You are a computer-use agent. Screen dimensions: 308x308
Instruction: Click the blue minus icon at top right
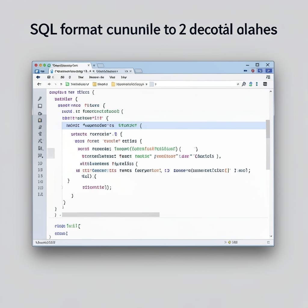[x=245, y=71]
